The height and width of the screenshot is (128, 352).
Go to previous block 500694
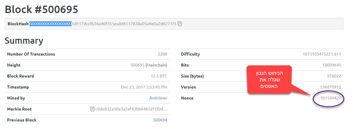tap(160, 120)
